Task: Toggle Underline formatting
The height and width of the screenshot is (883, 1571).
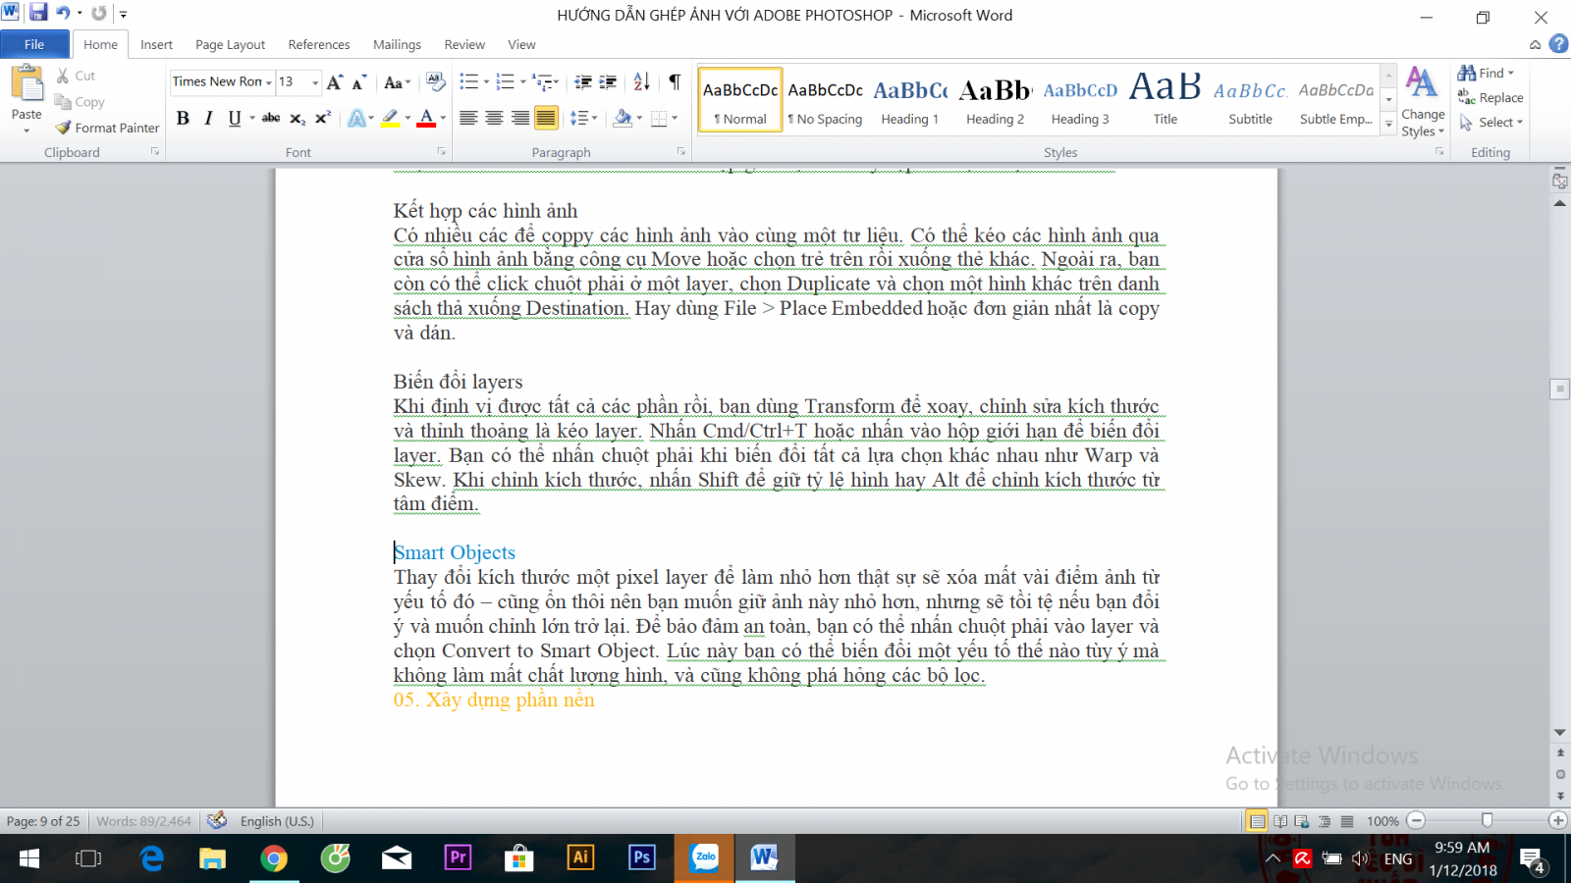Action: (x=234, y=118)
